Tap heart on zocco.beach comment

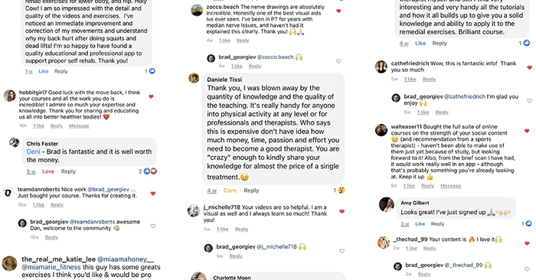click(x=338, y=11)
